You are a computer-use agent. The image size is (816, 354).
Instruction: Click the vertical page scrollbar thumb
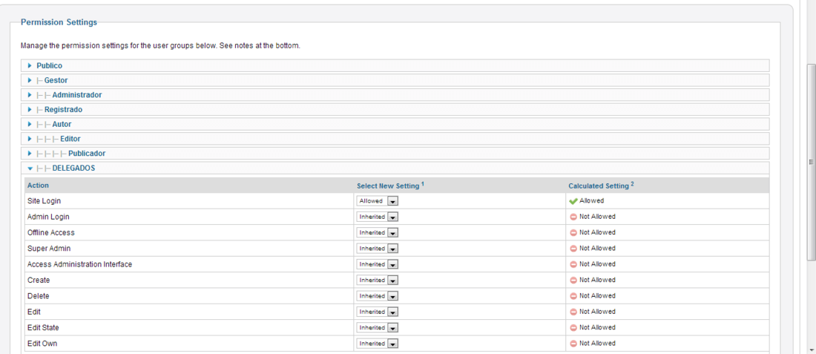click(811, 162)
